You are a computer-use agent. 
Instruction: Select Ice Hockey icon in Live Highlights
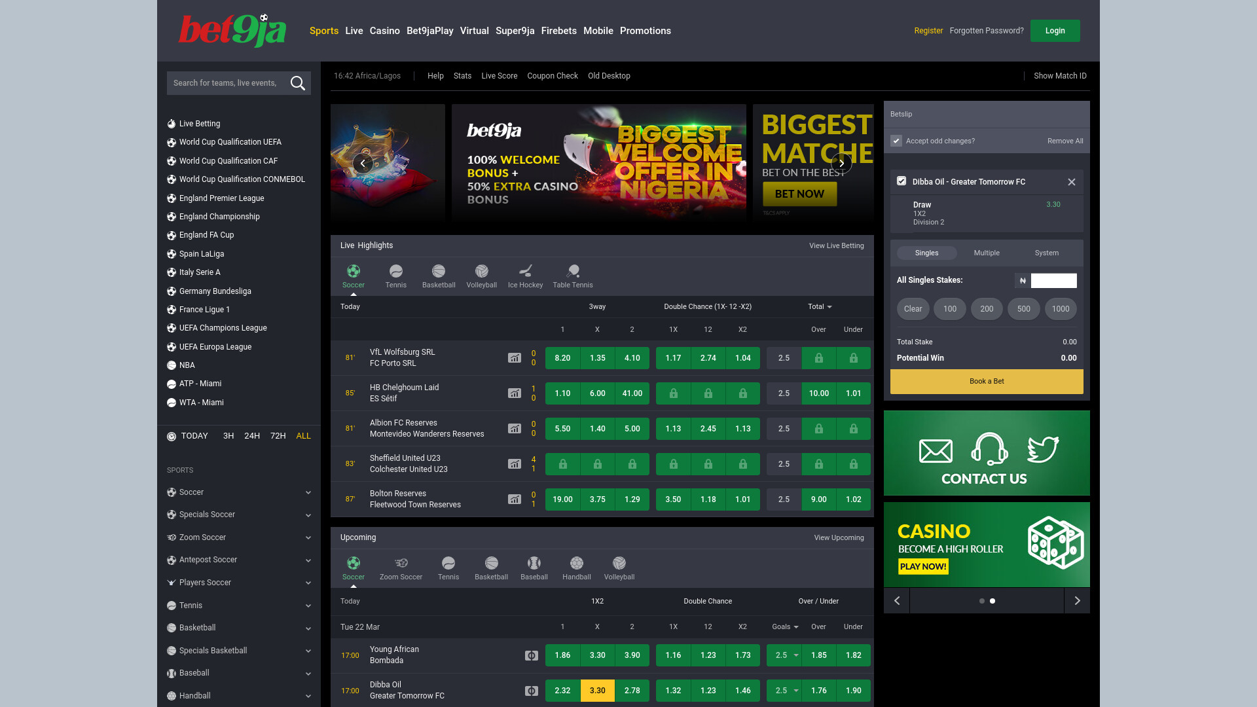click(x=526, y=271)
